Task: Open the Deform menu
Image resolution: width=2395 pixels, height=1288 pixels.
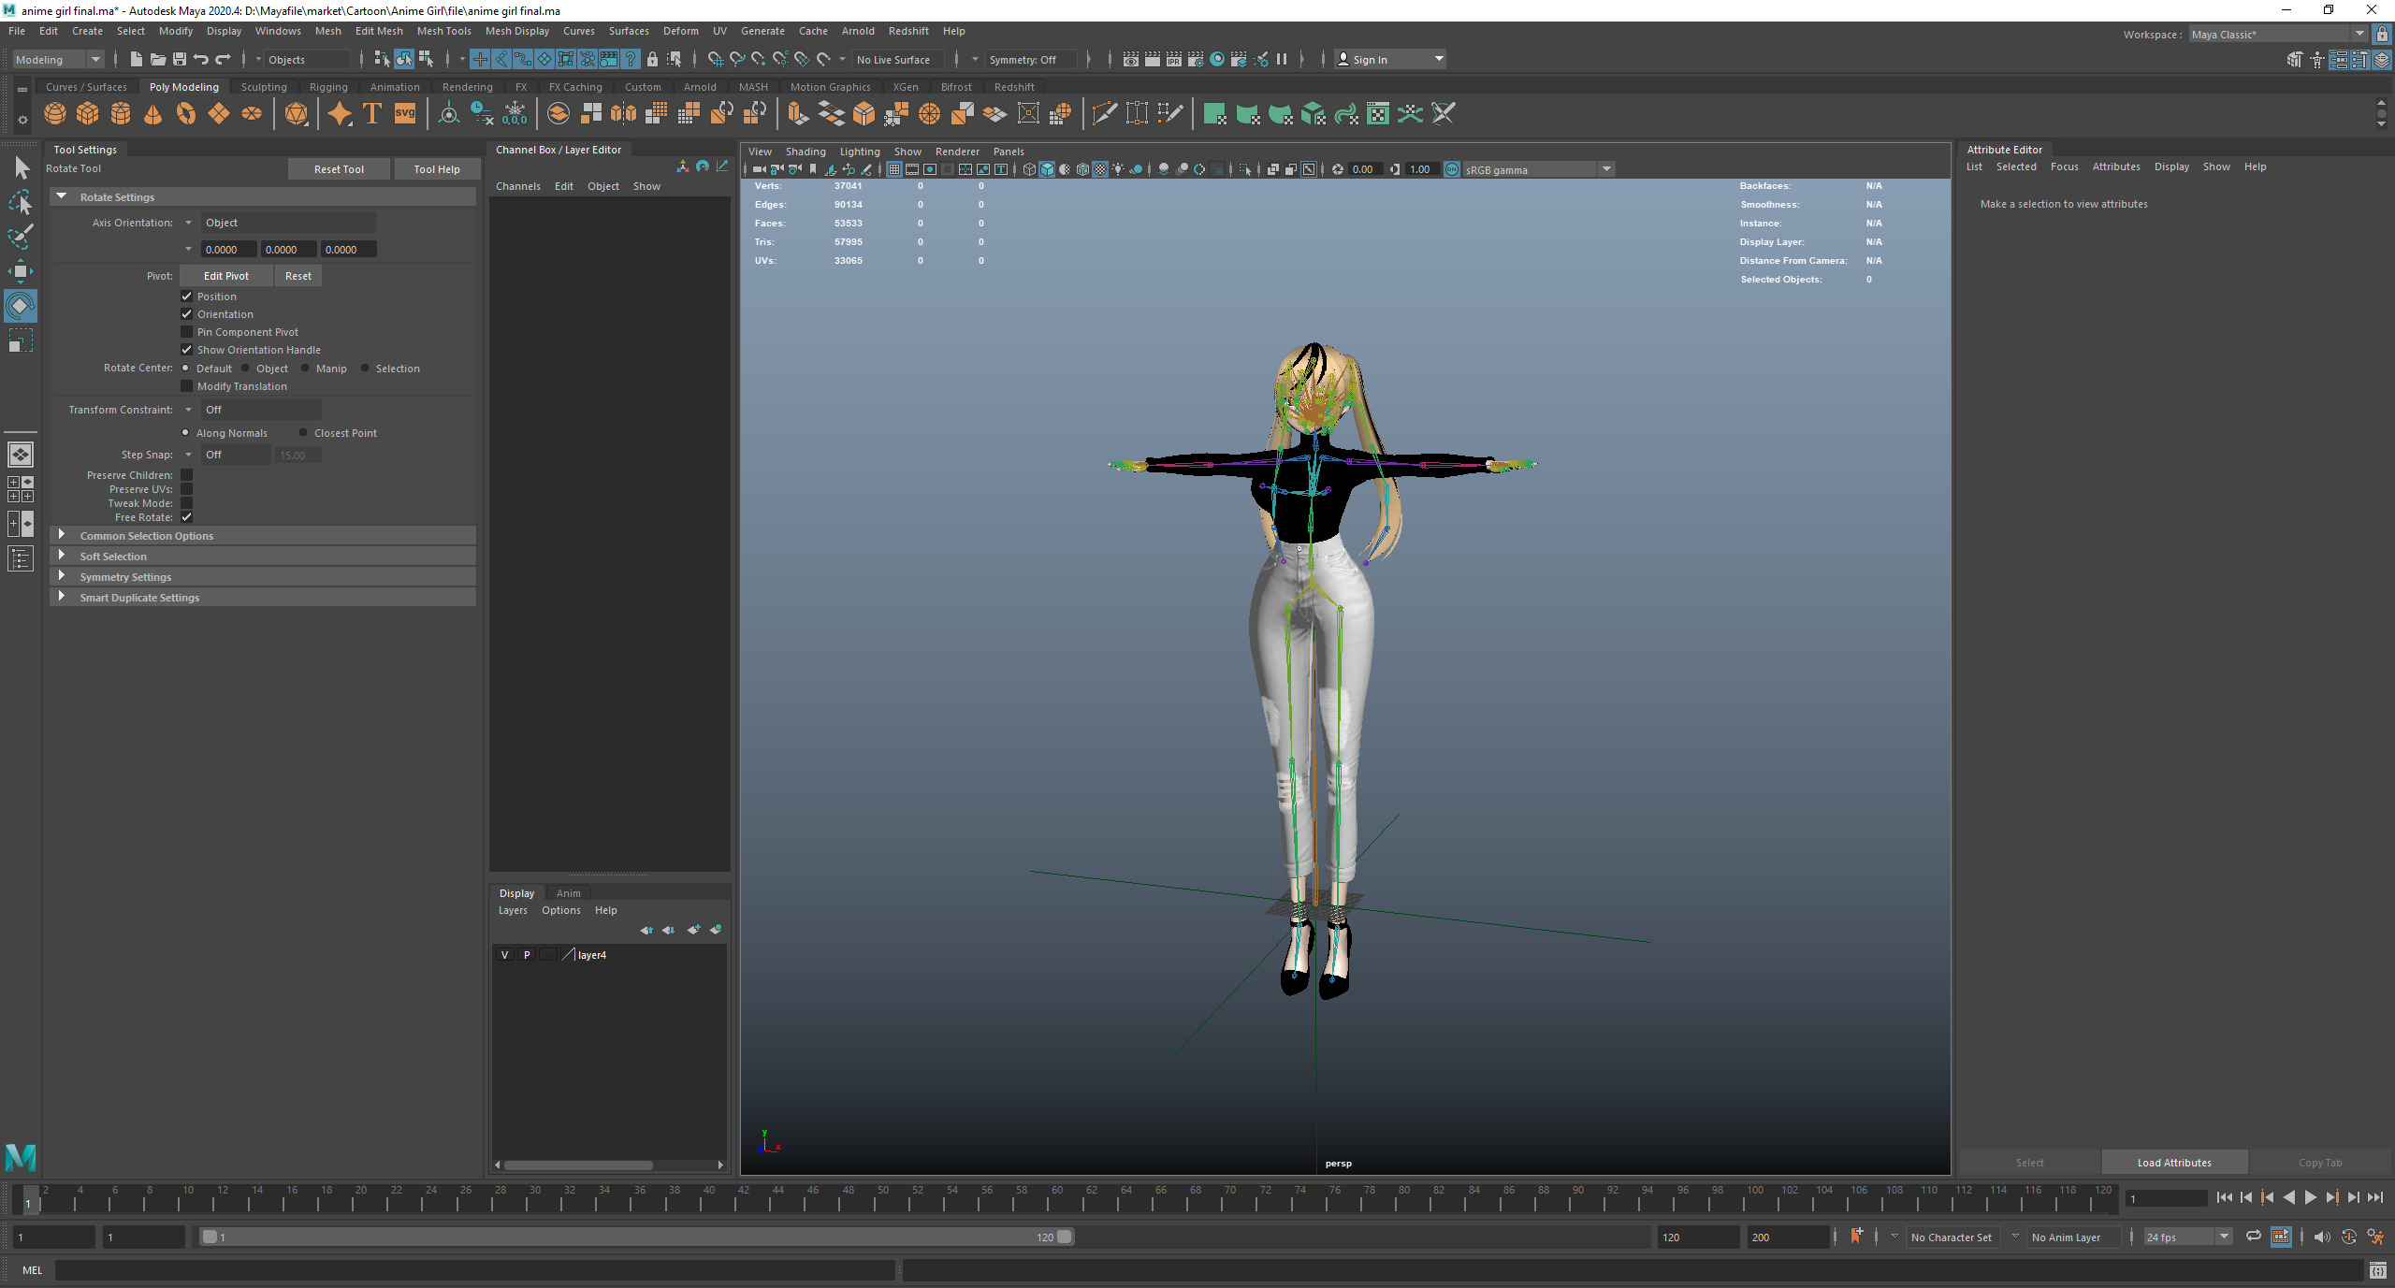Action: point(680,31)
